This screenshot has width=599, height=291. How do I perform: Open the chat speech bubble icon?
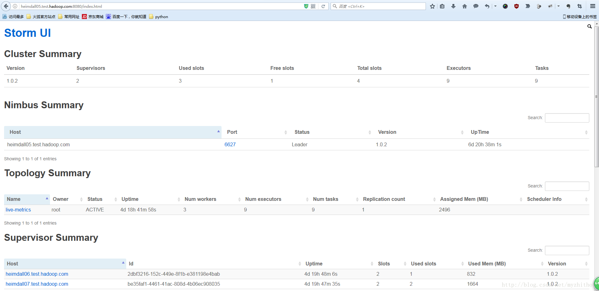[476, 6]
